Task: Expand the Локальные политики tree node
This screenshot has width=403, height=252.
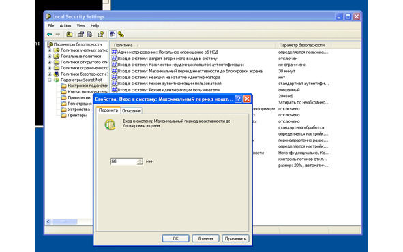Action: [x=50, y=57]
